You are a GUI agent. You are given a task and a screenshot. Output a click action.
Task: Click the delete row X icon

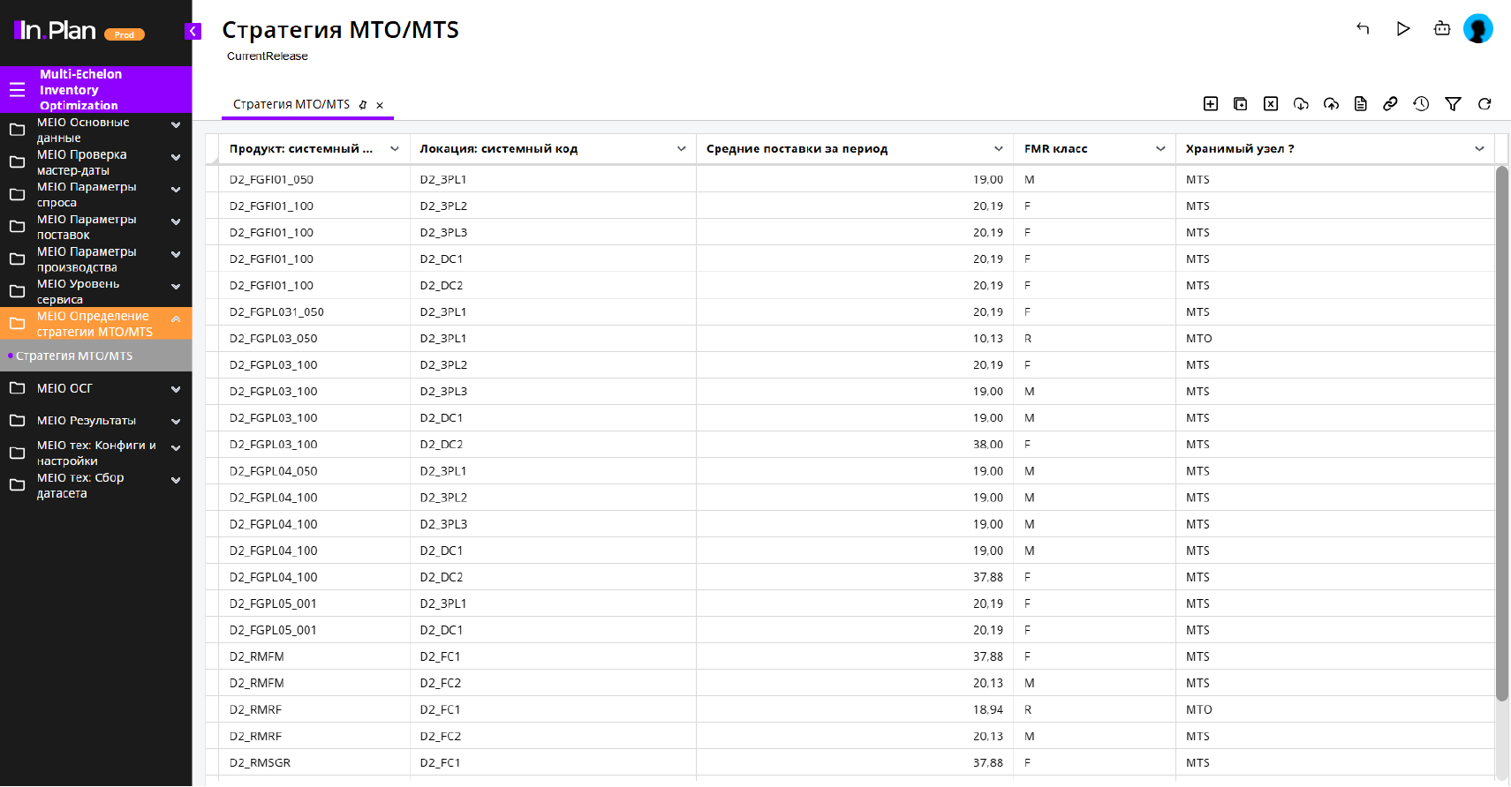point(1271,104)
